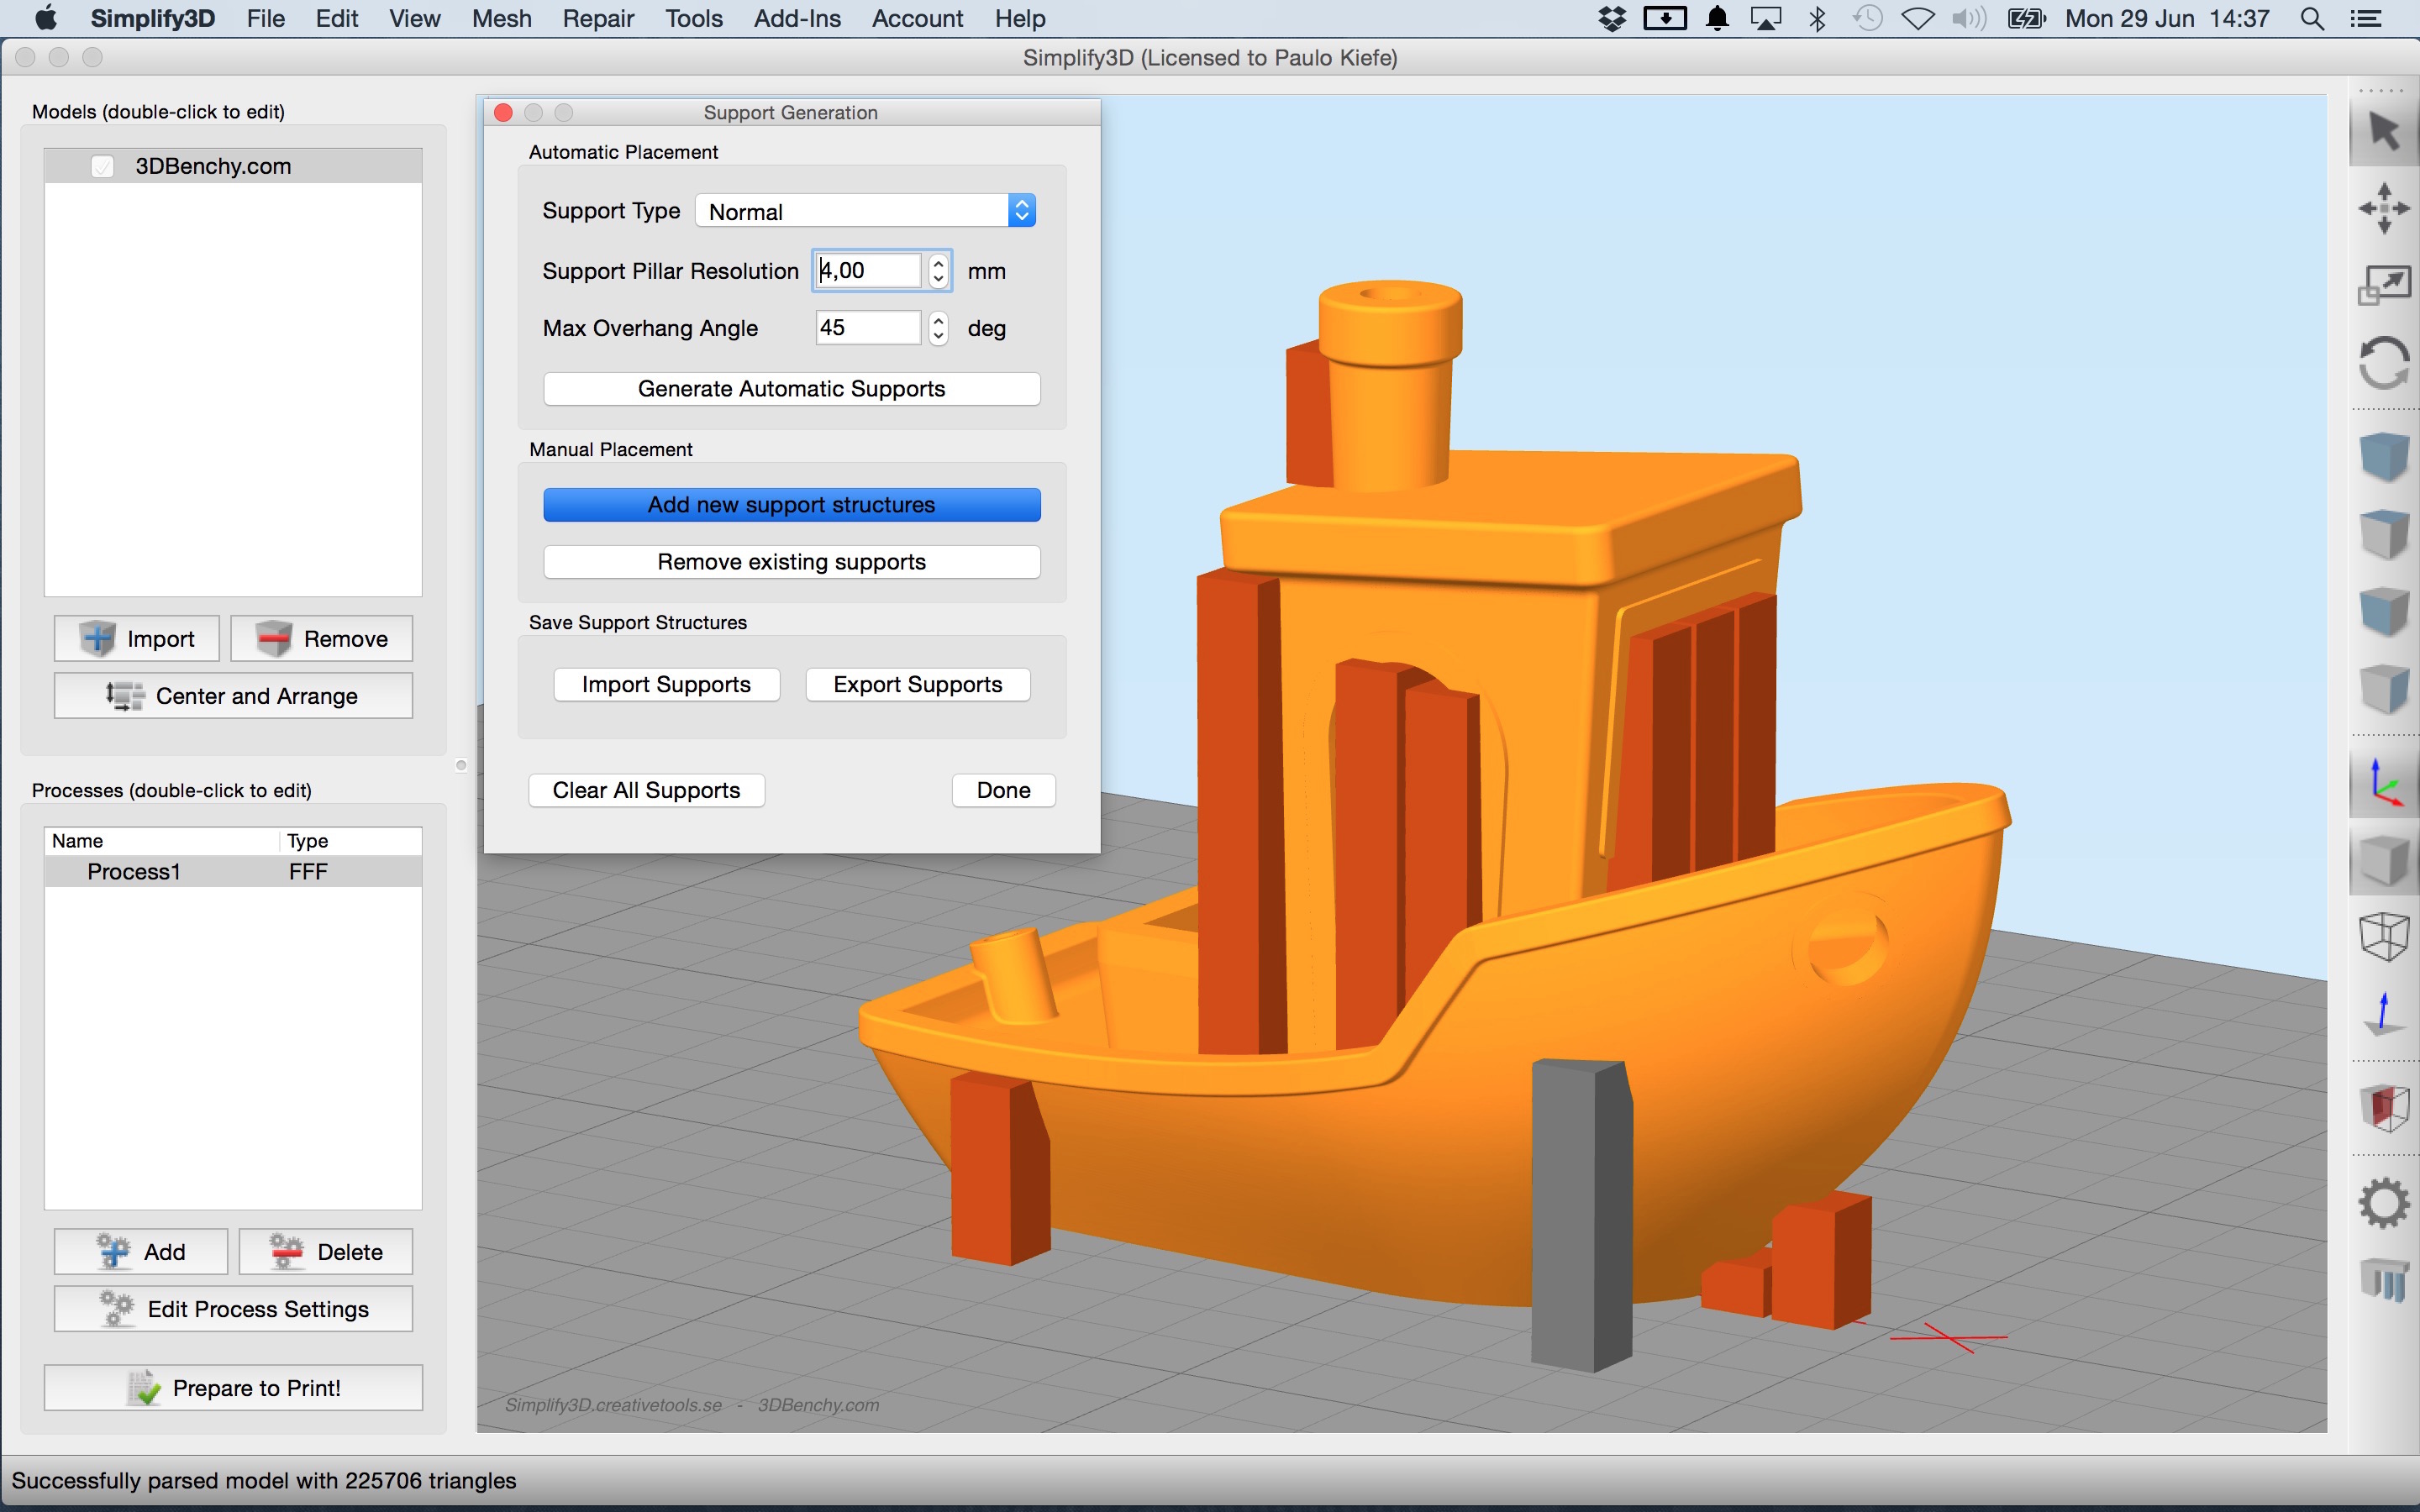2420x1512 pixels.
Task: Open the Wi-Fi status menu
Action: coord(1917,18)
